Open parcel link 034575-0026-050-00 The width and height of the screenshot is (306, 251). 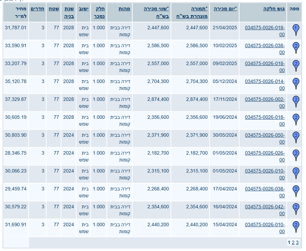click(x=265, y=138)
